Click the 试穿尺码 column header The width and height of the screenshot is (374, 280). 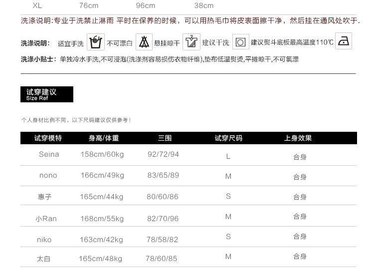point(228,138)
